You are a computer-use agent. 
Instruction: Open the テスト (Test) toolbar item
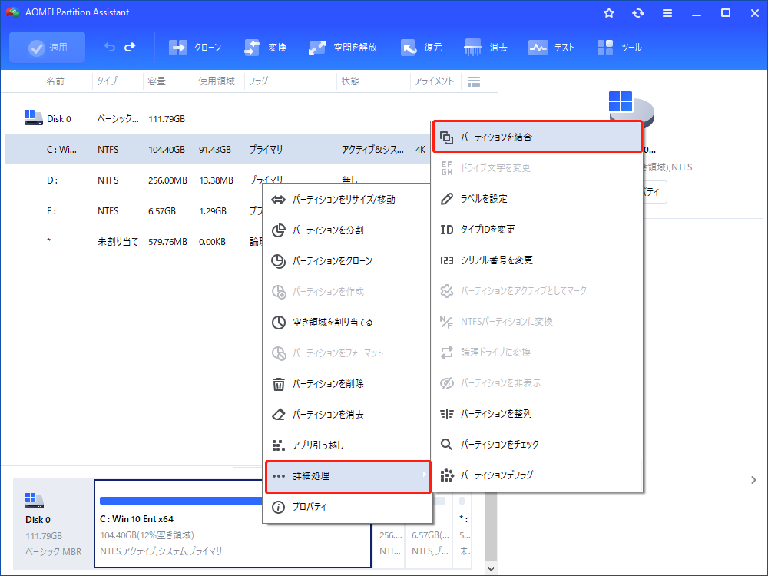point(551,48)
